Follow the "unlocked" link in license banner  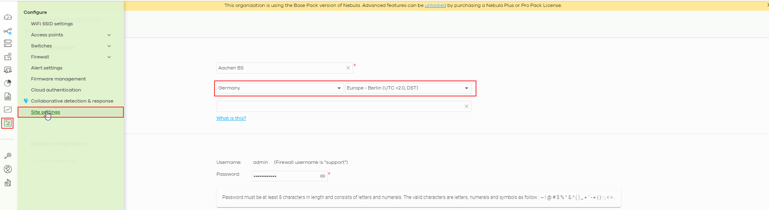(435, 5)
